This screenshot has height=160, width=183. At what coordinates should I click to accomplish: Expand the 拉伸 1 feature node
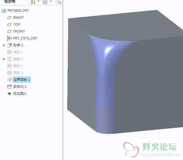[4, 45]
